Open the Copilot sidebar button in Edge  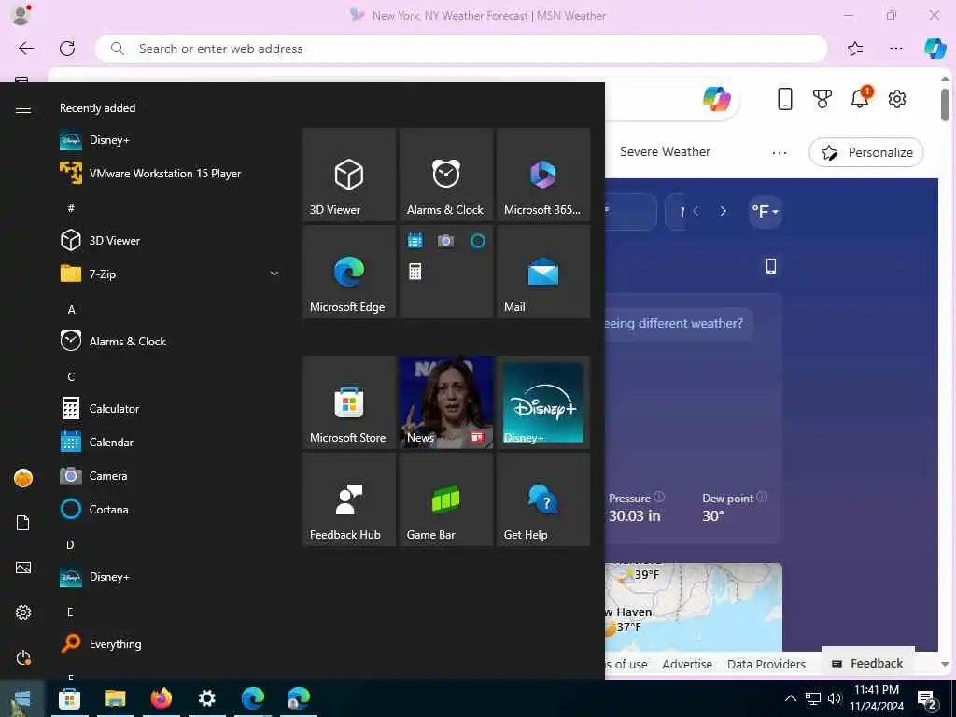tap(935, 49)
